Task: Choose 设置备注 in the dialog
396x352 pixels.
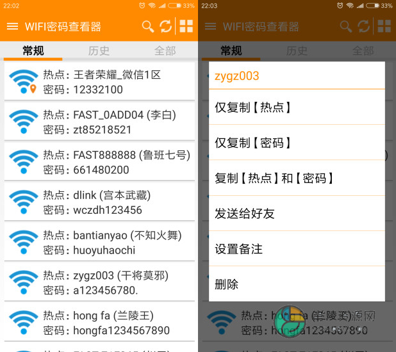Action: point(297,248)
